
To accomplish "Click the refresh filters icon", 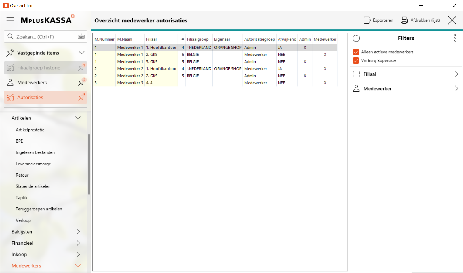I will [x=356, y=38].
